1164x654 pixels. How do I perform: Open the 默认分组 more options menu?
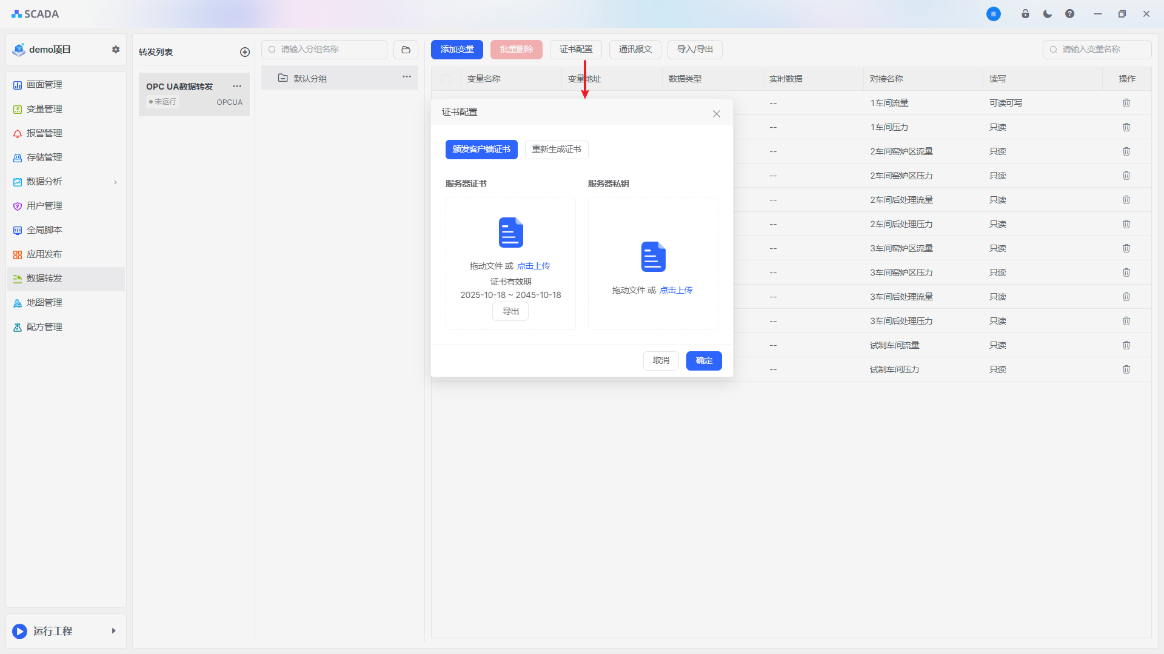pos(407,76)
